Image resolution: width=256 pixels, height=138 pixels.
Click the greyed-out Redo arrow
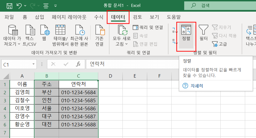pos(33,6)
